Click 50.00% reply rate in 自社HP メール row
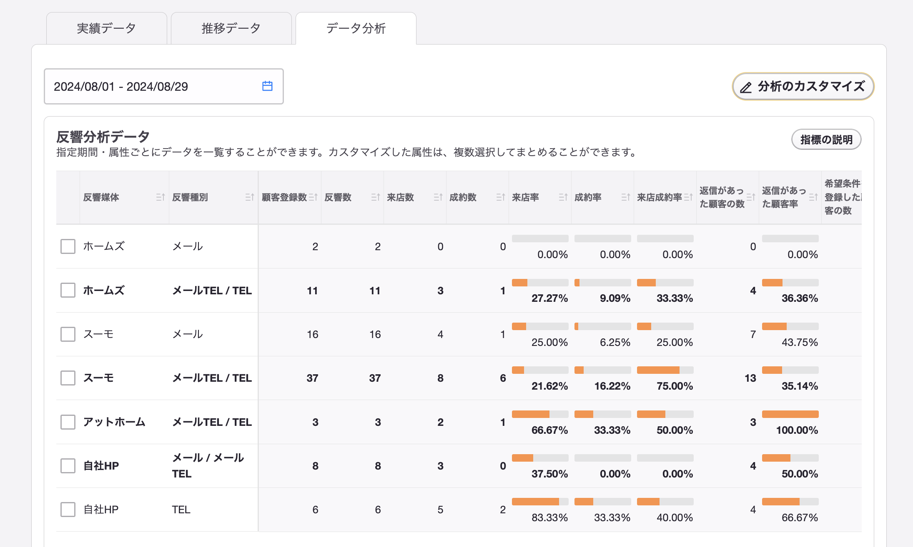The height and width of the screenshot is (547, 913). pos(800,474)
